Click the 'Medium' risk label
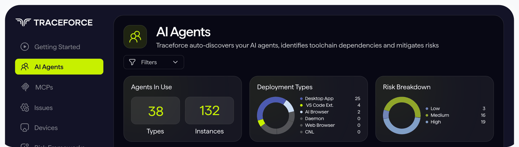 click(440, 115)
